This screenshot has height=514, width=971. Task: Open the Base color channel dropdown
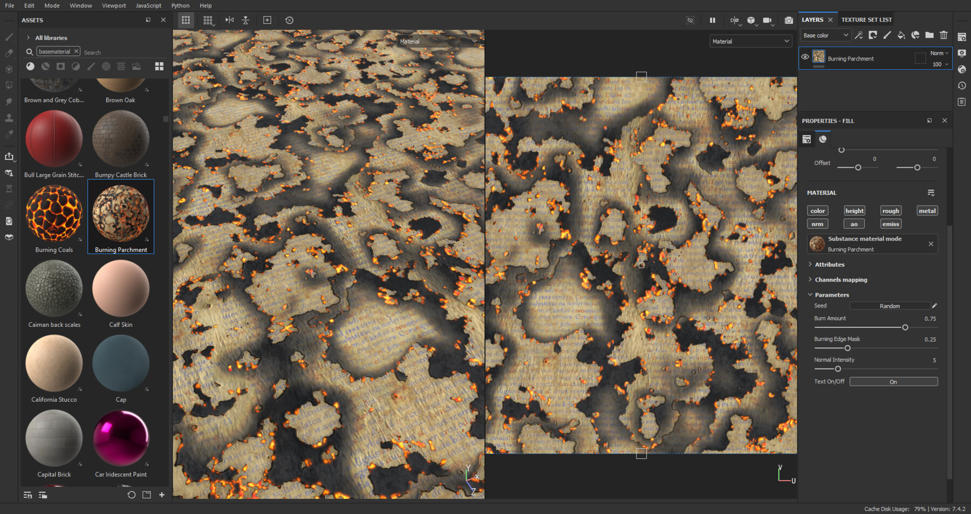[x=825, y=35]
